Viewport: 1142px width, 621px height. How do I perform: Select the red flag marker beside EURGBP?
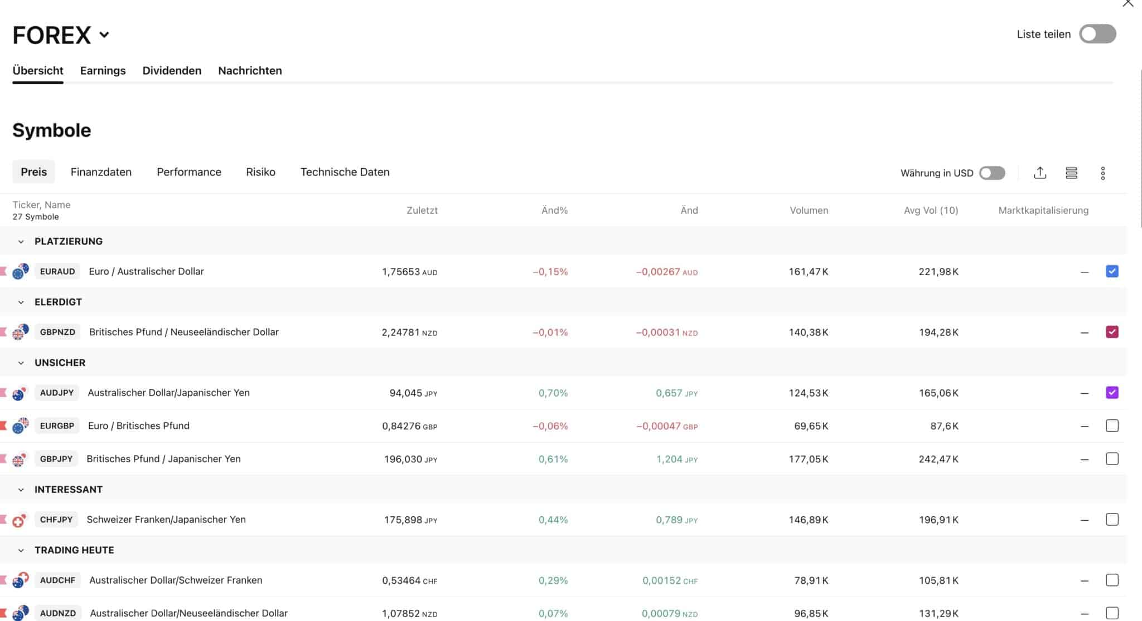pyautogui.click(x=4, y=426)
